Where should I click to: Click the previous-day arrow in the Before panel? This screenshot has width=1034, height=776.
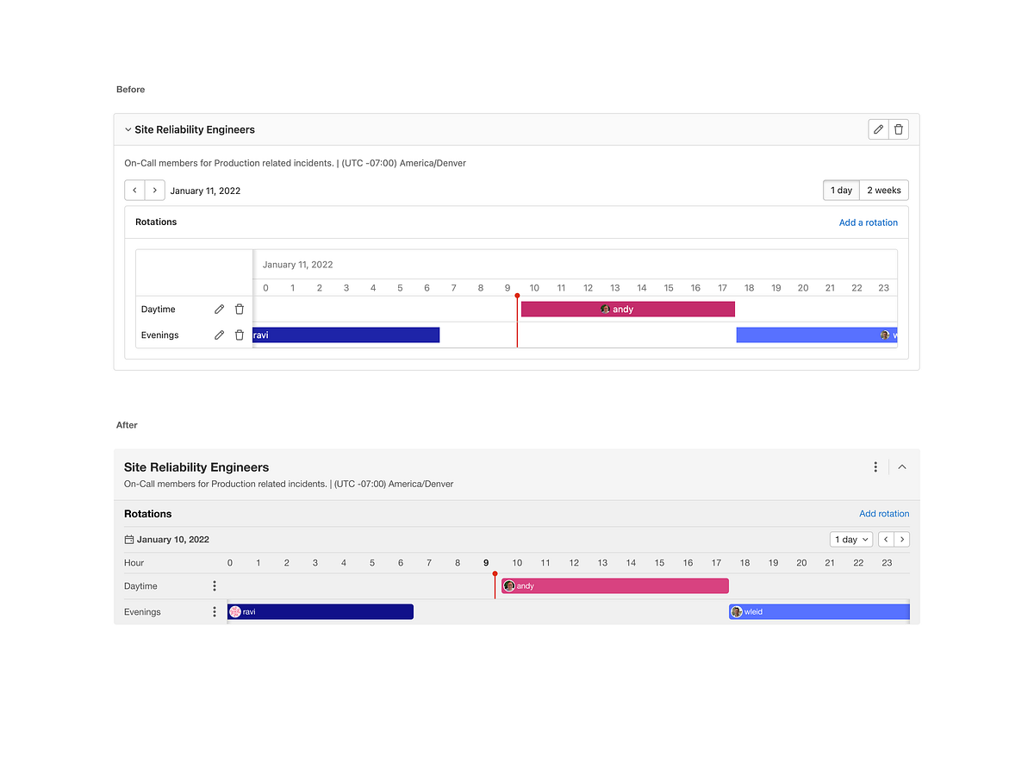(x=134, y=190)
